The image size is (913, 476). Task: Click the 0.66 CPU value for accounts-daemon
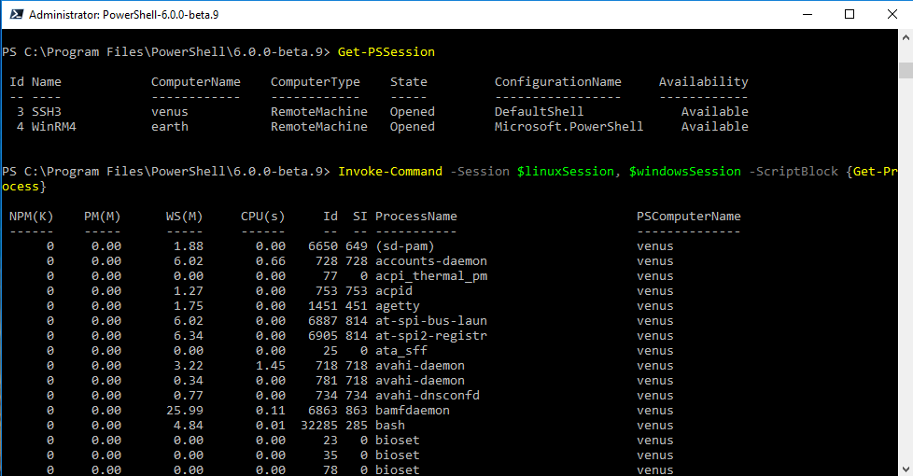click(270, 261)
